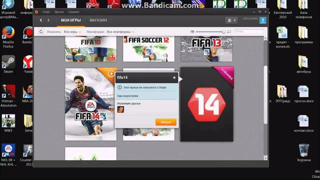Select the red 14 НОВИНКА game tile
The height and width of the screenshot is (180, 320).
[x=207, y=104]
